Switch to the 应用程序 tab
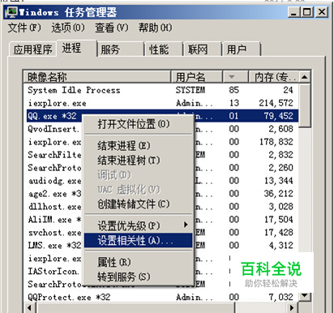The width and height of the screenshot is (334, 313). click(32, 49)
